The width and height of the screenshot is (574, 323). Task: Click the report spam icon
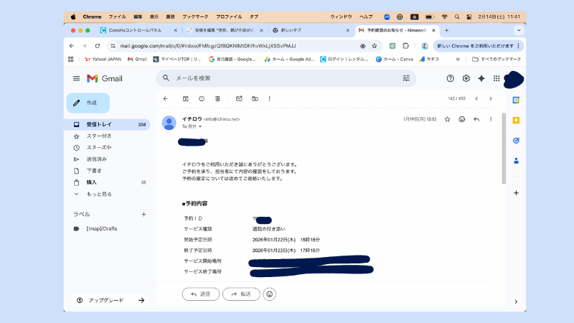click(x=201, y=98)
